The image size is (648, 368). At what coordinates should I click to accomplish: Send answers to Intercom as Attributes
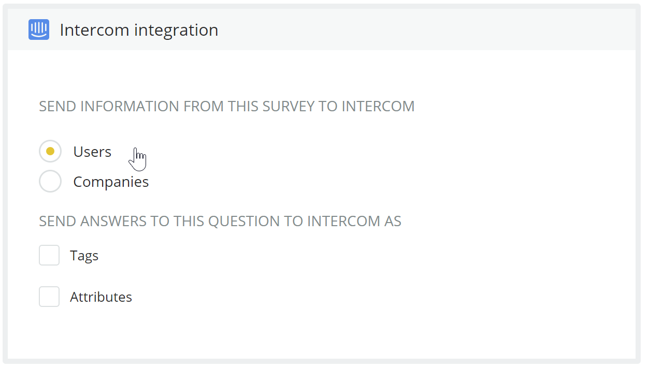pos(49,297)
